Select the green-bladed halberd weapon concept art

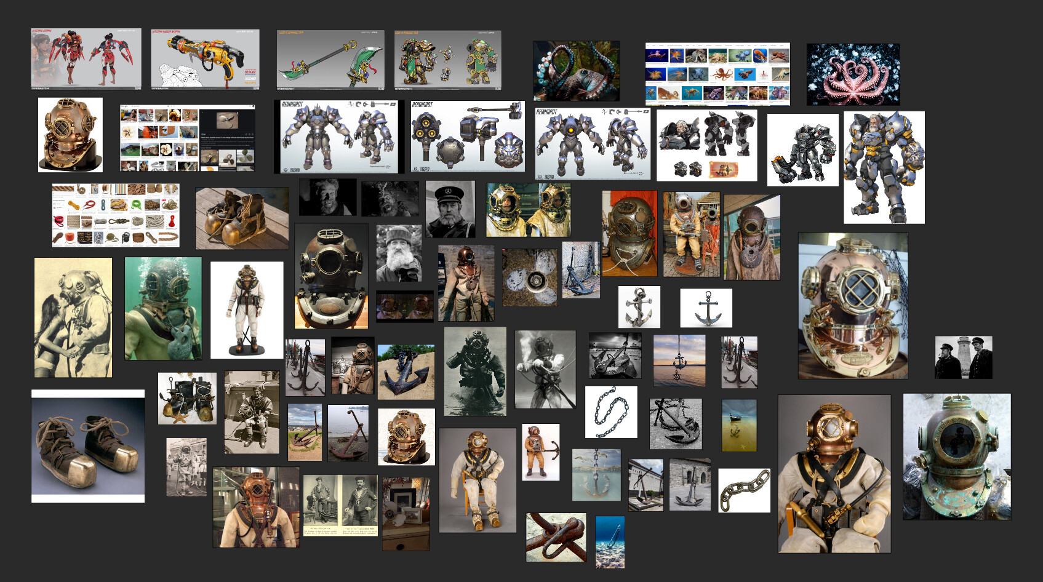coord(330,60)
